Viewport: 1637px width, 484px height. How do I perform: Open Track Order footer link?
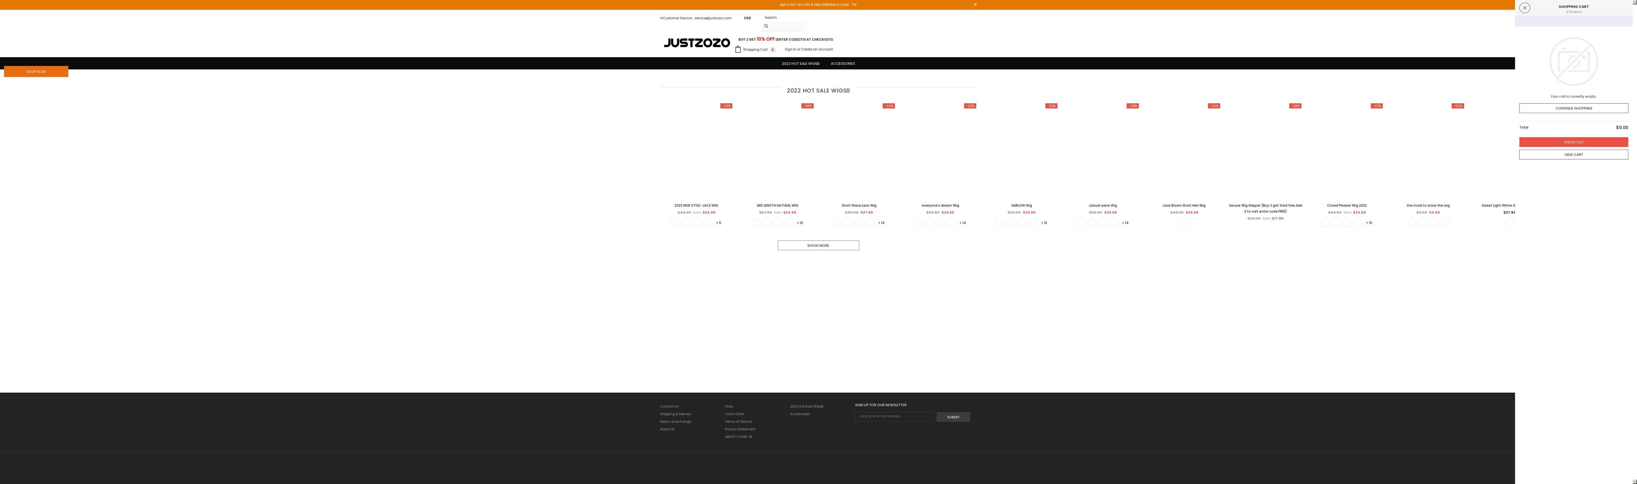[x=735, y=414]
